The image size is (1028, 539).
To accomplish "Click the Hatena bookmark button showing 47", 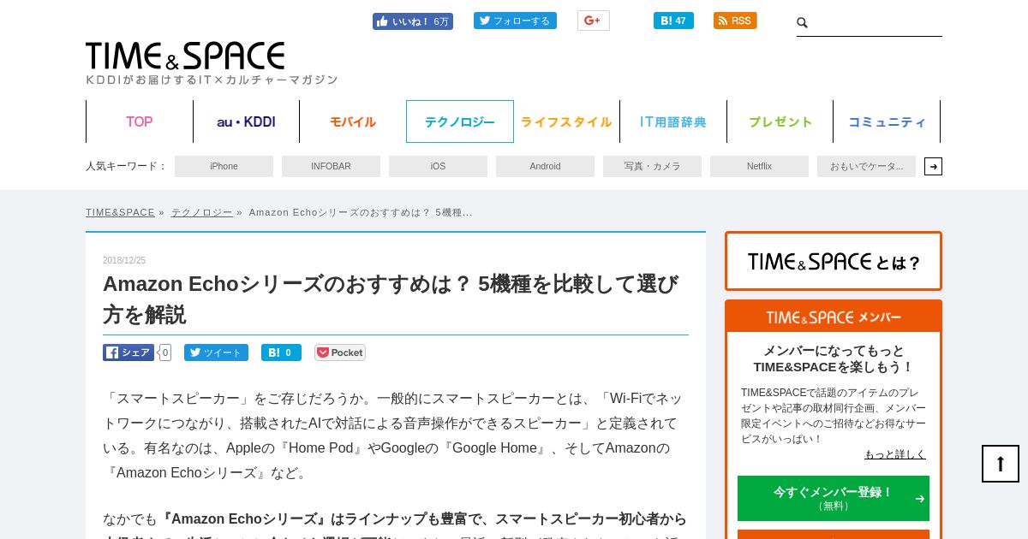I will tap(673, 21).
